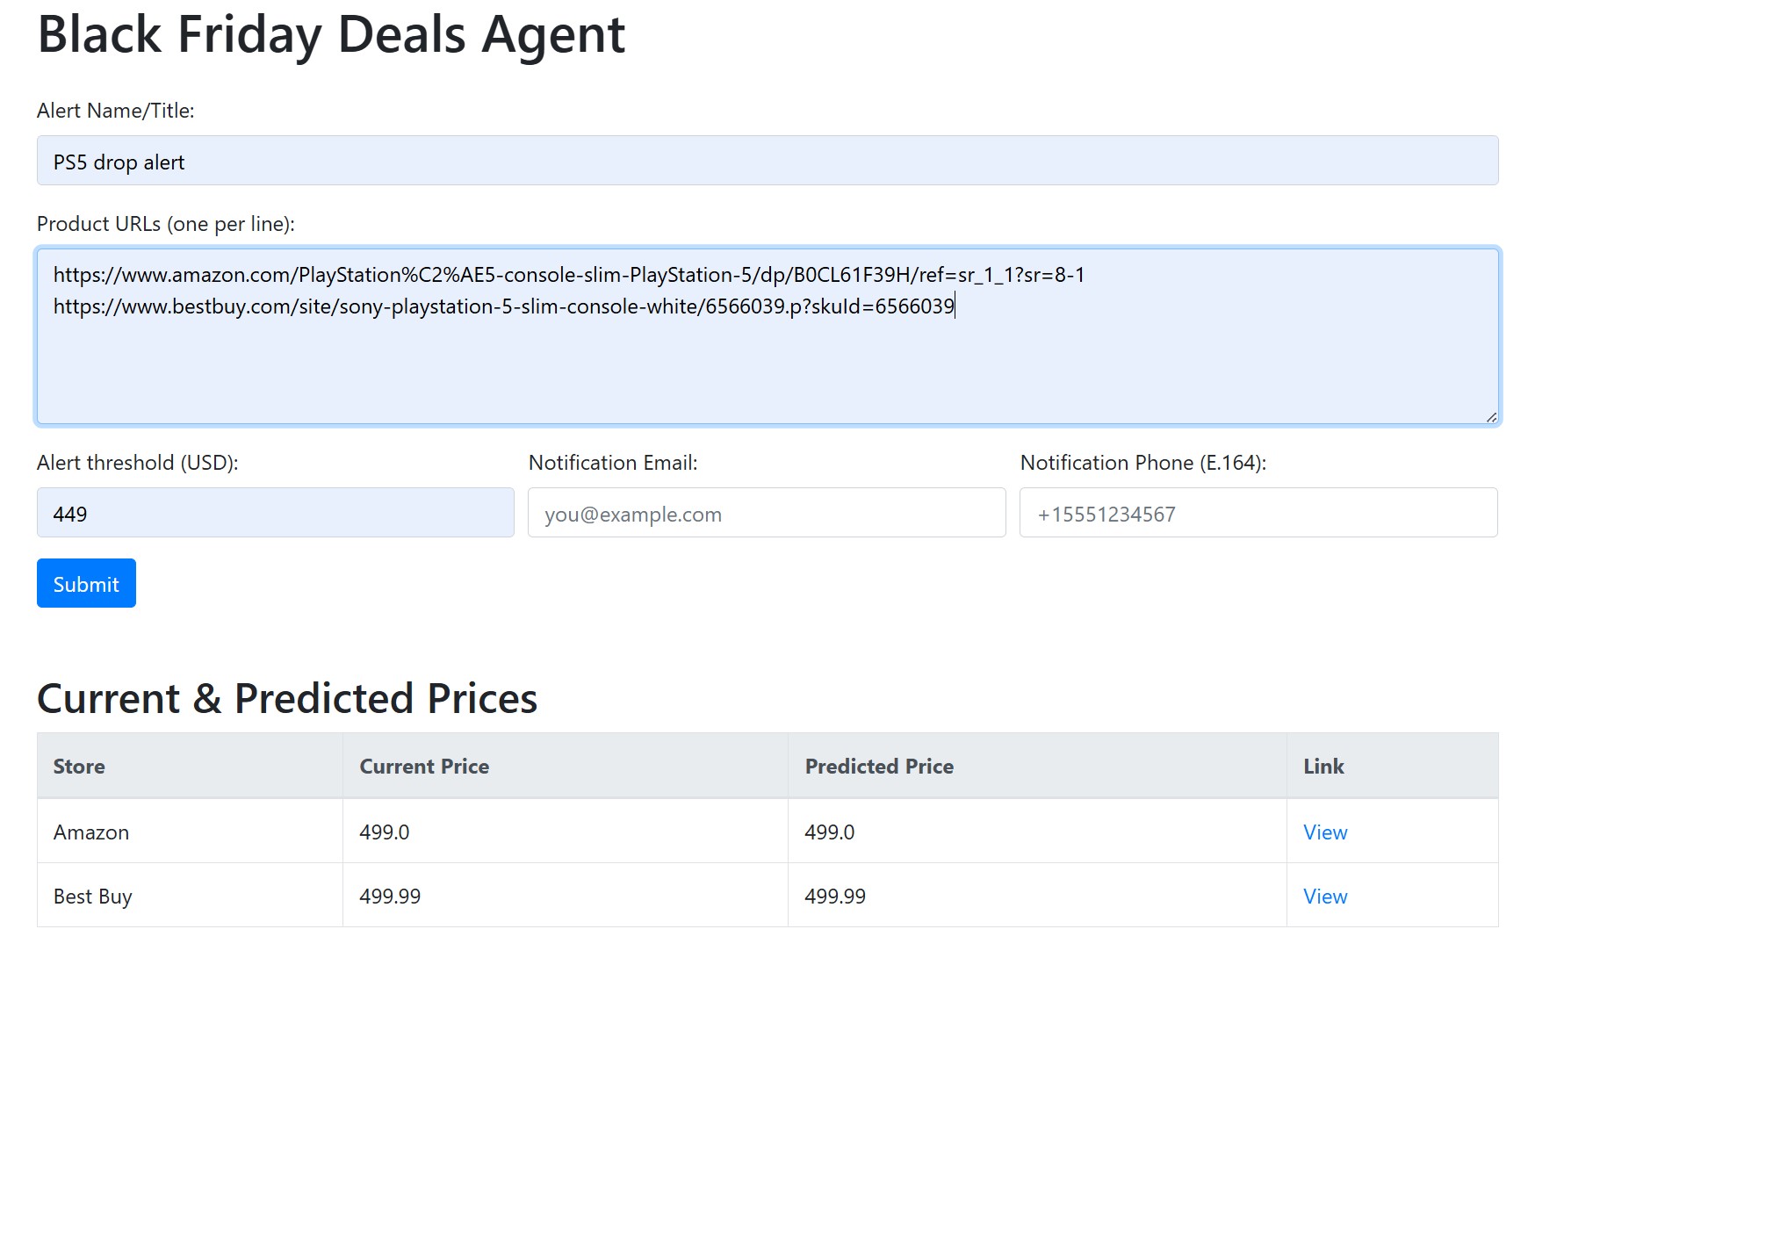The width and height of the screenshot is (1773, 1239).
Task: Select the Best Buy store cell
Action: 190,896
